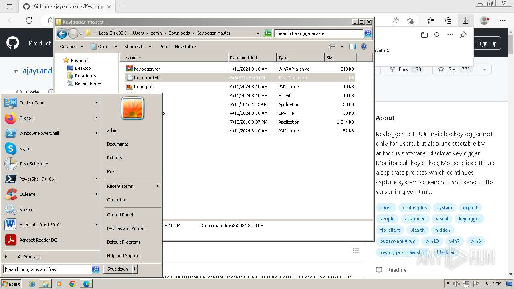Open downloads folder icon in Edge panel
Image resolution: width=514 pixels, height=289 pixels.
click(424, 35)
